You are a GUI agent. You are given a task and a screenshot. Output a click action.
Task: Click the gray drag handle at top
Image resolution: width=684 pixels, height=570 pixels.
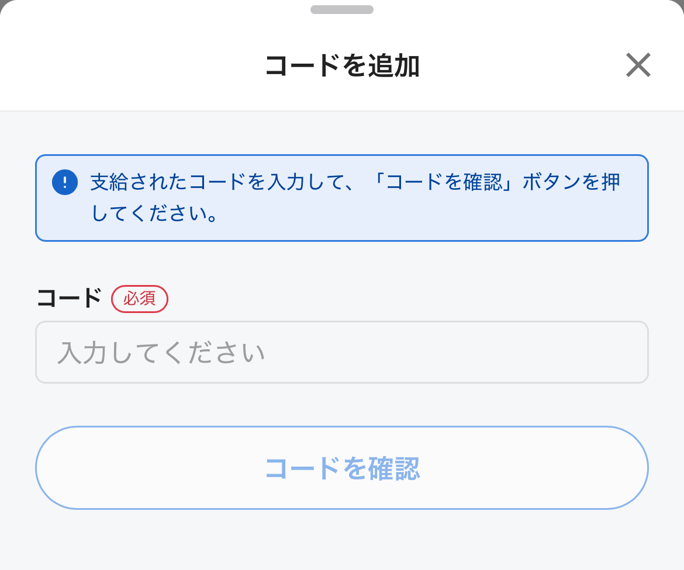tap(342, 9)
